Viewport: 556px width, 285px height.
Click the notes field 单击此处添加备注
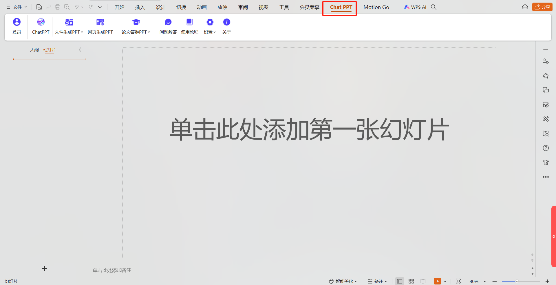(112, 270)
